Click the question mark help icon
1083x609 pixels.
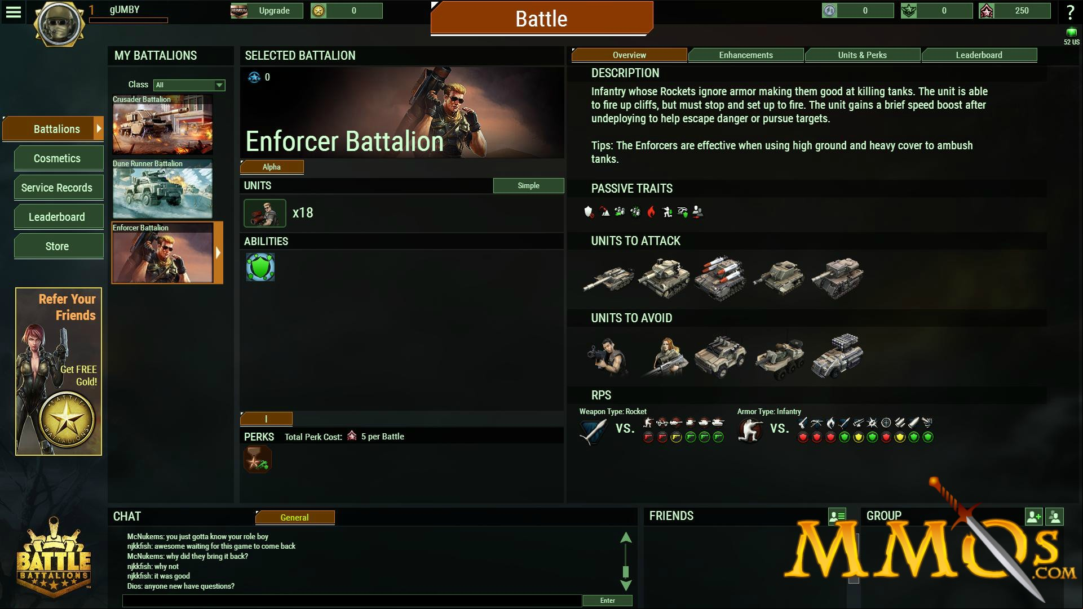point(1070,13)
